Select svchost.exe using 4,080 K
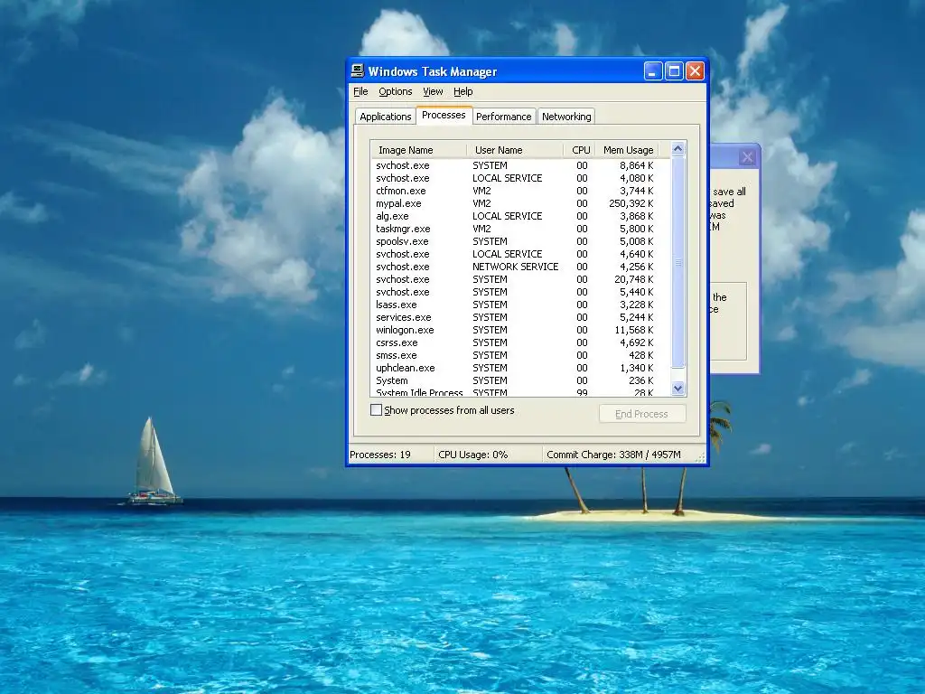The image size is (925, 694). pos(521,178)
